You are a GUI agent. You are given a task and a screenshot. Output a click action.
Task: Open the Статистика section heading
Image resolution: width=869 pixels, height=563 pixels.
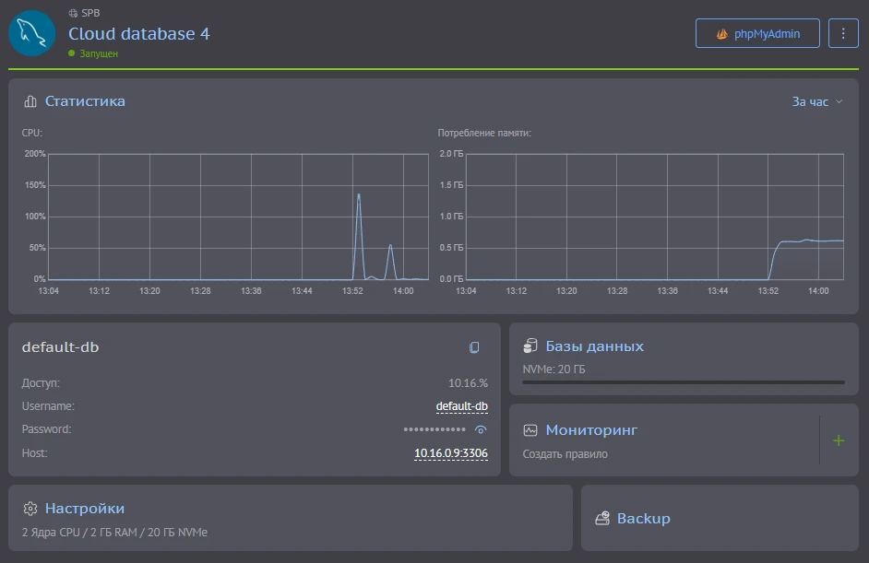click(85, 101)
